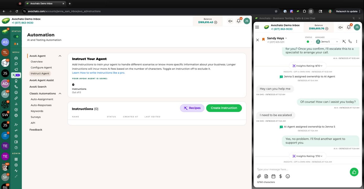Click the Type your message input field

point(302,169)
